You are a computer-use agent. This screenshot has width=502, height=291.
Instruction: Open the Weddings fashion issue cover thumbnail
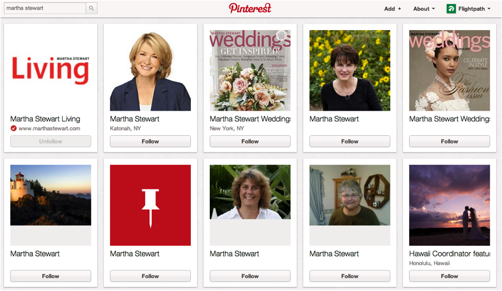[450, 71]
